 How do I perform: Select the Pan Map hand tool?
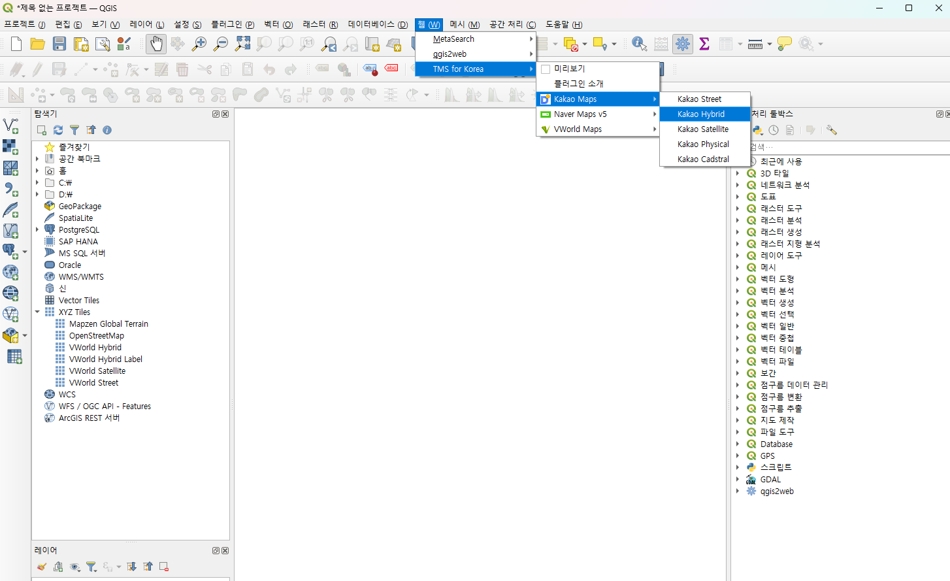(x=156, y=44)
